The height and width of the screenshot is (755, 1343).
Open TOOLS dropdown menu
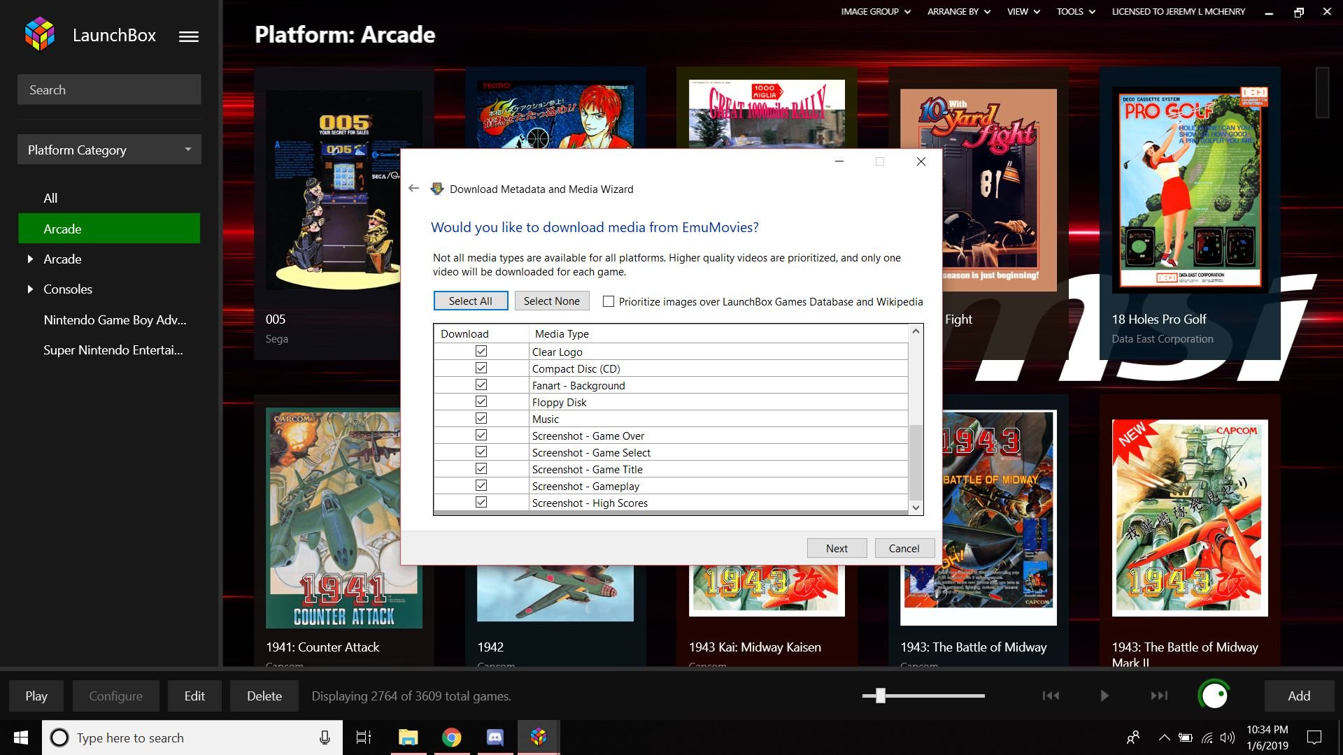(1076, 11)
